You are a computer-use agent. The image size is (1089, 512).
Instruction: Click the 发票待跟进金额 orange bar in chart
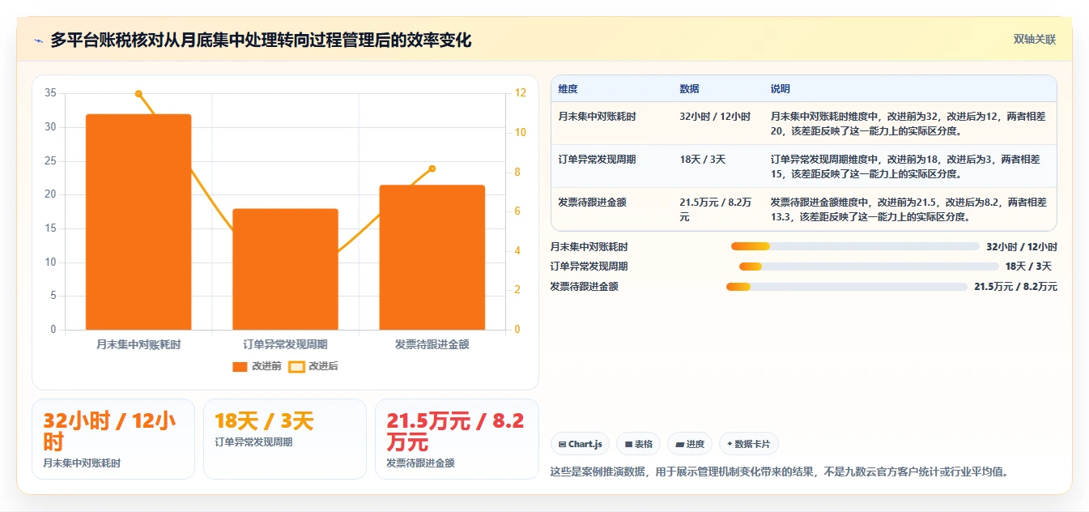pos(432,258)
